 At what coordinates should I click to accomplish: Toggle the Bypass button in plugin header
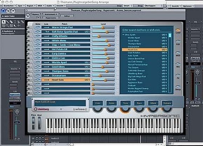click(36, 14)
